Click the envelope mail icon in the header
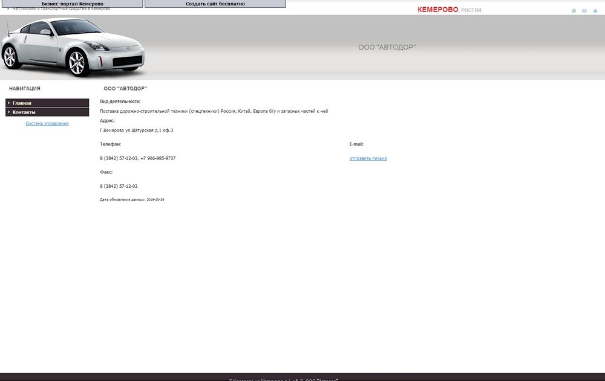This screenshot has height=381, width=605. tap(584, 11)
